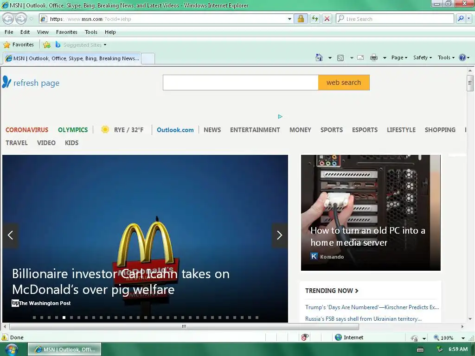This screenshot has width=475, height=356.
Task: Open the OLYMPICS section link
Action: (73, 130)
